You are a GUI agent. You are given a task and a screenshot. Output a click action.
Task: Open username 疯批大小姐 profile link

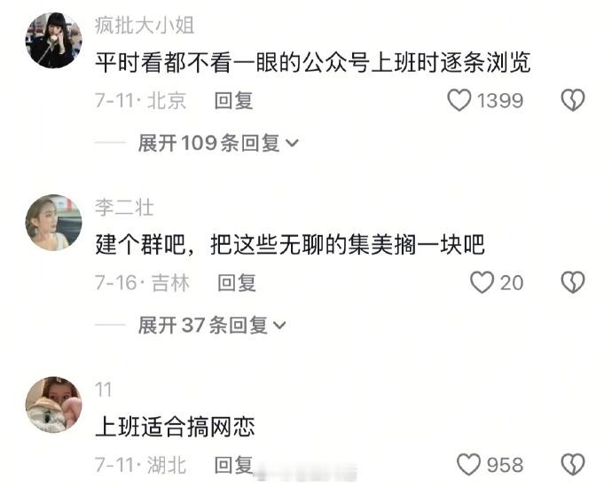(145, 26)
